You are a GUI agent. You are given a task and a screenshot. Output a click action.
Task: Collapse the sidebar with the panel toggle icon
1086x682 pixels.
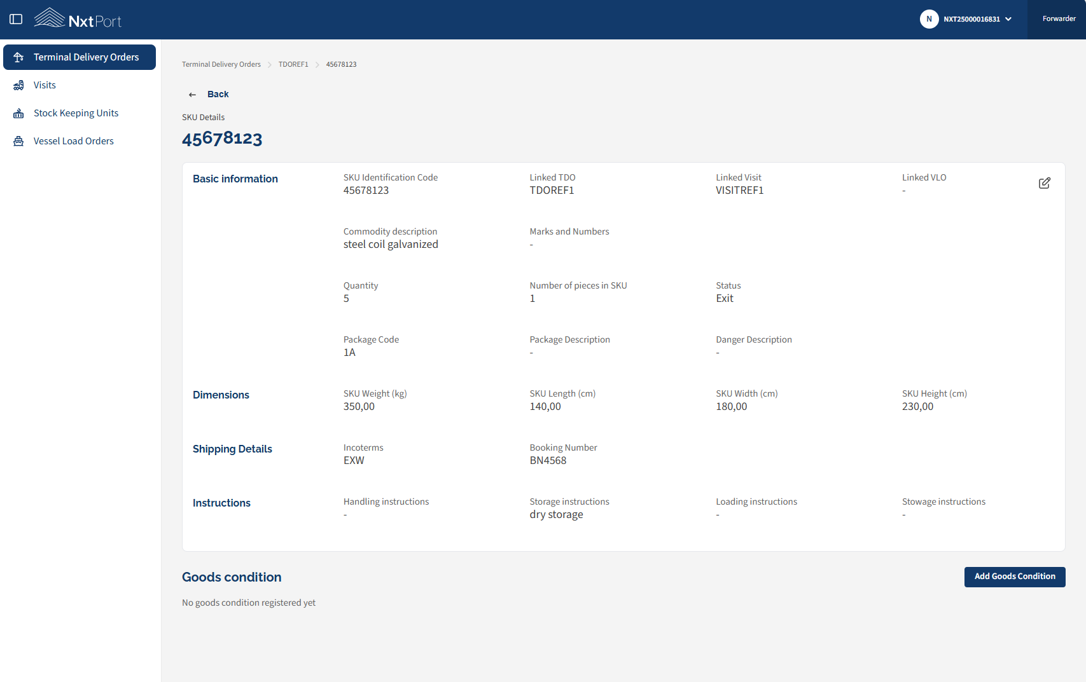click(17, 19)
